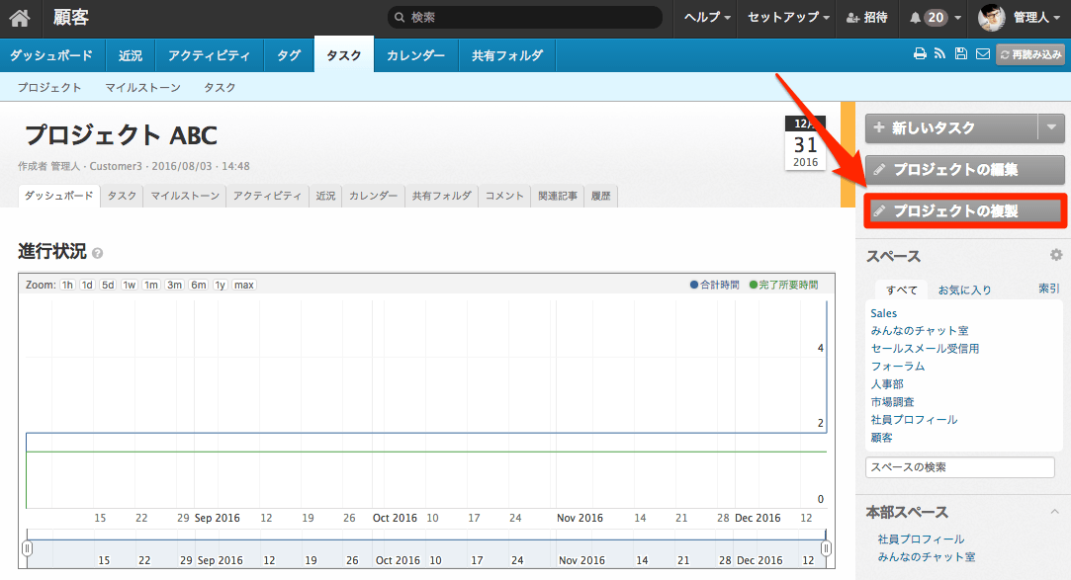Expand the 新しいタスク dropdown arrow
The width and height of the screenshot is (1071, 580).
coord(1051,127)
